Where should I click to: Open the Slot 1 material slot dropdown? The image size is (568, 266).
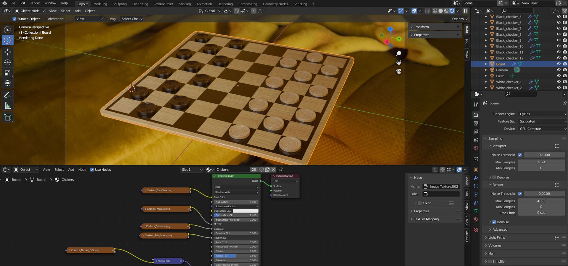192,170
